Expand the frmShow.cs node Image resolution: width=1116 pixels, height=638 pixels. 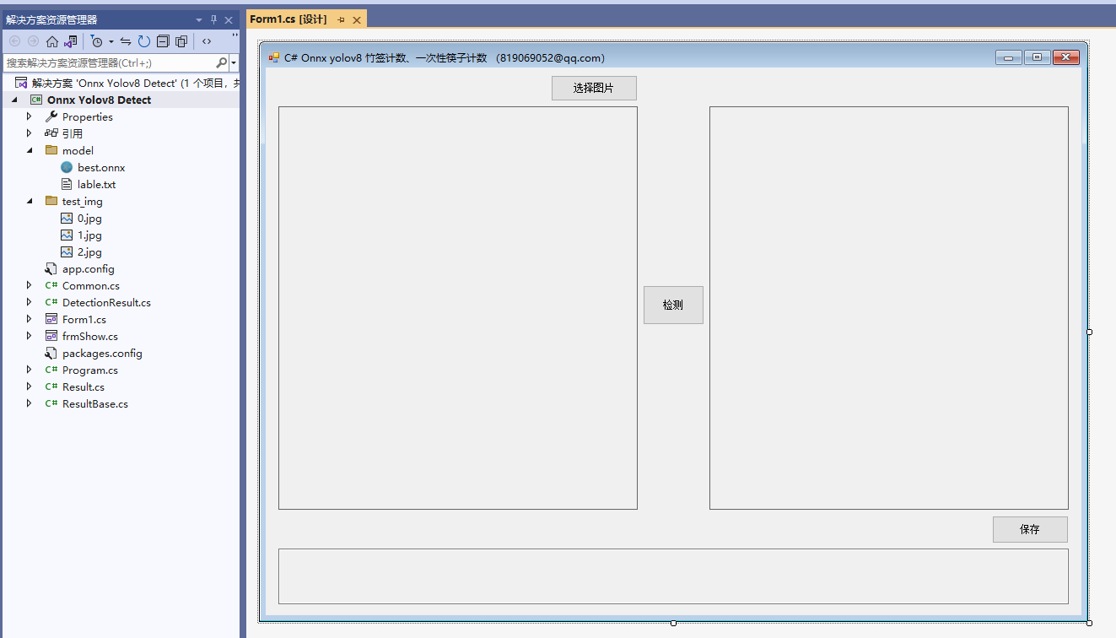pyautogui.click(x=30, y=336)
